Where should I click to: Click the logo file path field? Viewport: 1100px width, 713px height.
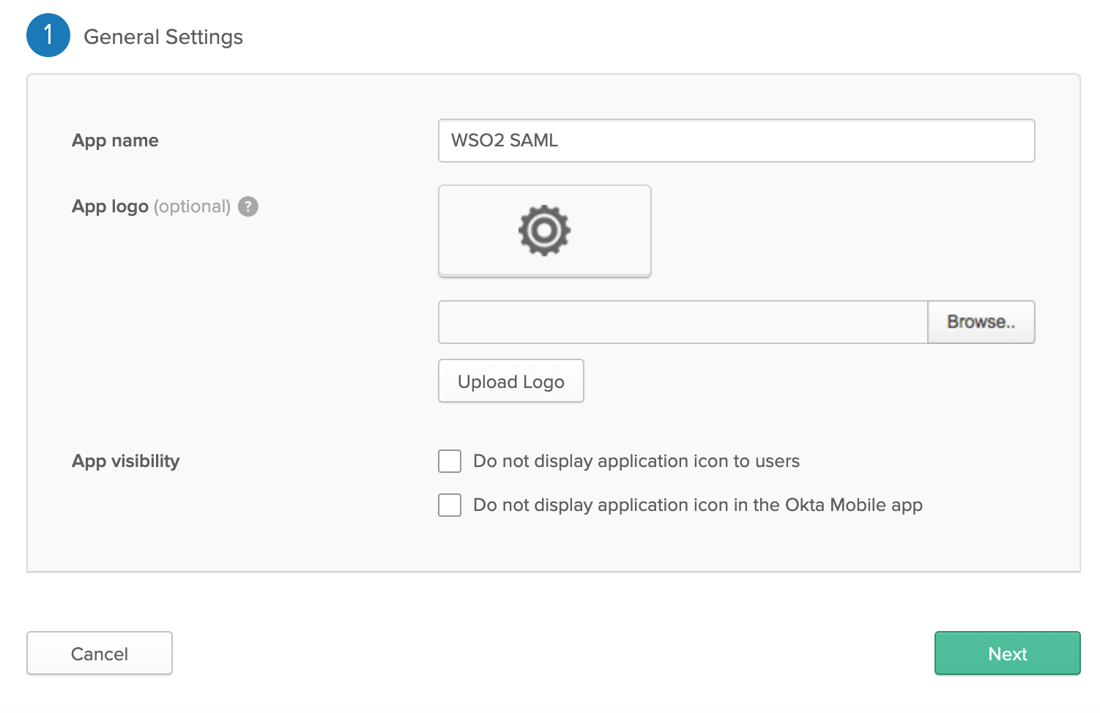(x=683, y=322)
